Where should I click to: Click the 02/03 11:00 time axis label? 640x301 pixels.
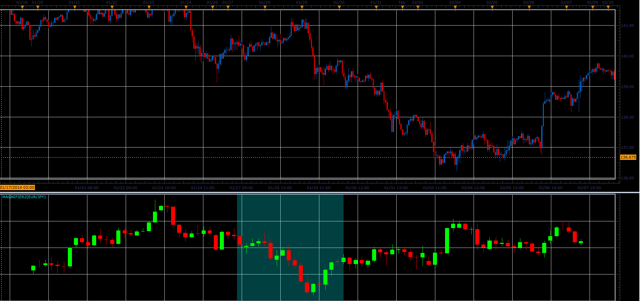click(x=435, y=188)
